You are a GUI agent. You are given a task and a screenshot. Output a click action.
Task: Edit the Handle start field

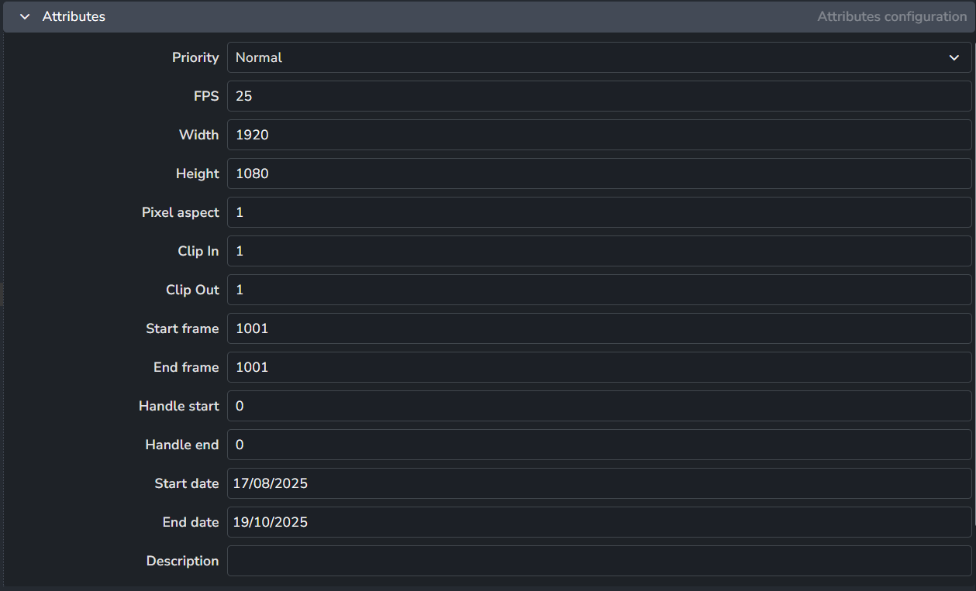click(598, 406)
